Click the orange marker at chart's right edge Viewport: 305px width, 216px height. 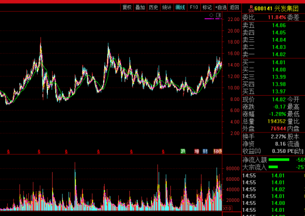click(x=218, y=151)
